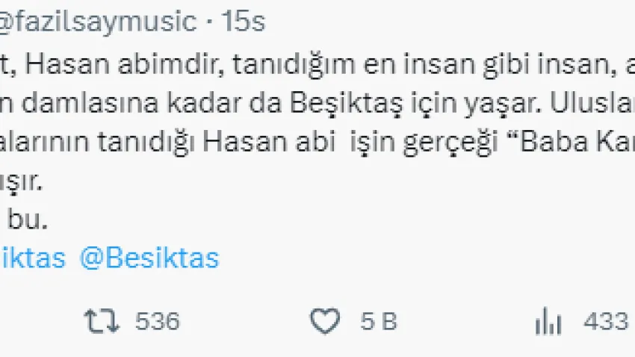This screenshot has height=357, width=635.
Task: Click the short tweet line ending "bu."
Action: click(x=26, y=221)
